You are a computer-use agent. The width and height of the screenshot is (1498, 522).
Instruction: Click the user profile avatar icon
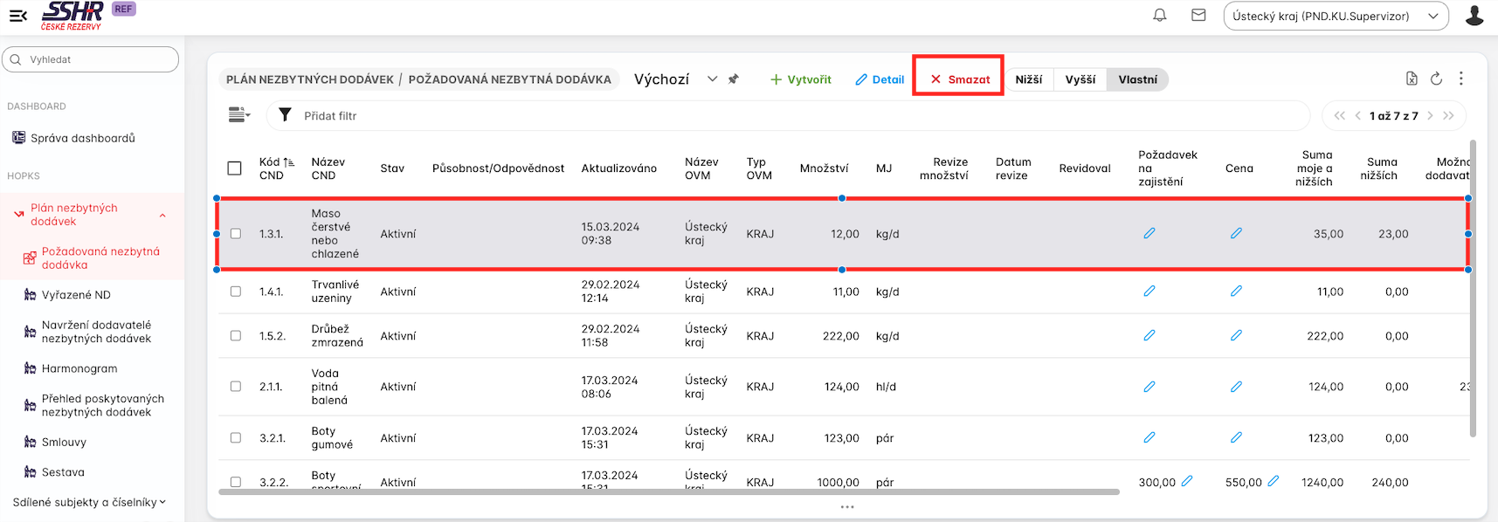point(1474,16)
